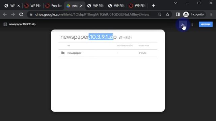
Task: Click the lock site information icon
Action: tap(31, 14)
